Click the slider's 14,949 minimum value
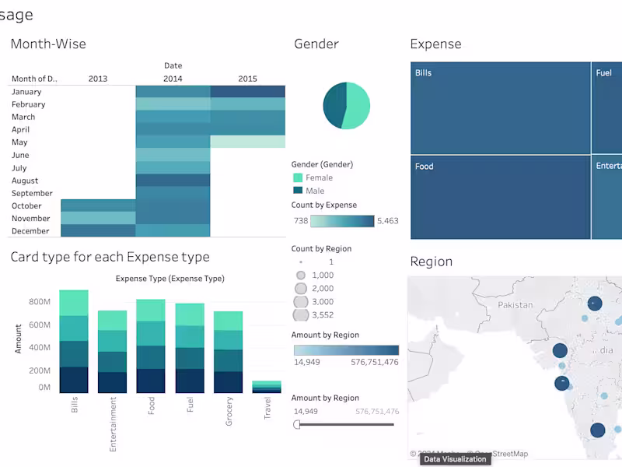 pyautogui.click(x=306, y=412)
